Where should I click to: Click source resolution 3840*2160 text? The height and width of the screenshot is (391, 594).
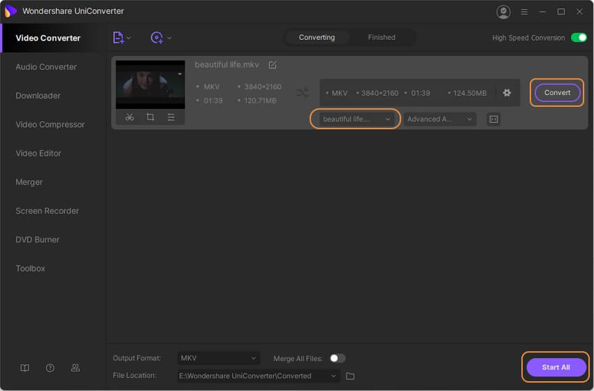point(263,87)
